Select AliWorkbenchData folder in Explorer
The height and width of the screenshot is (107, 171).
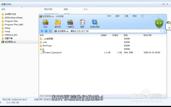point(12,18)
